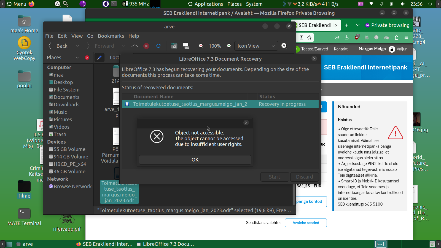This screenshot has height=248, width=441.
Task: Open Videos from the sidebar
Action: pos(59,127)
